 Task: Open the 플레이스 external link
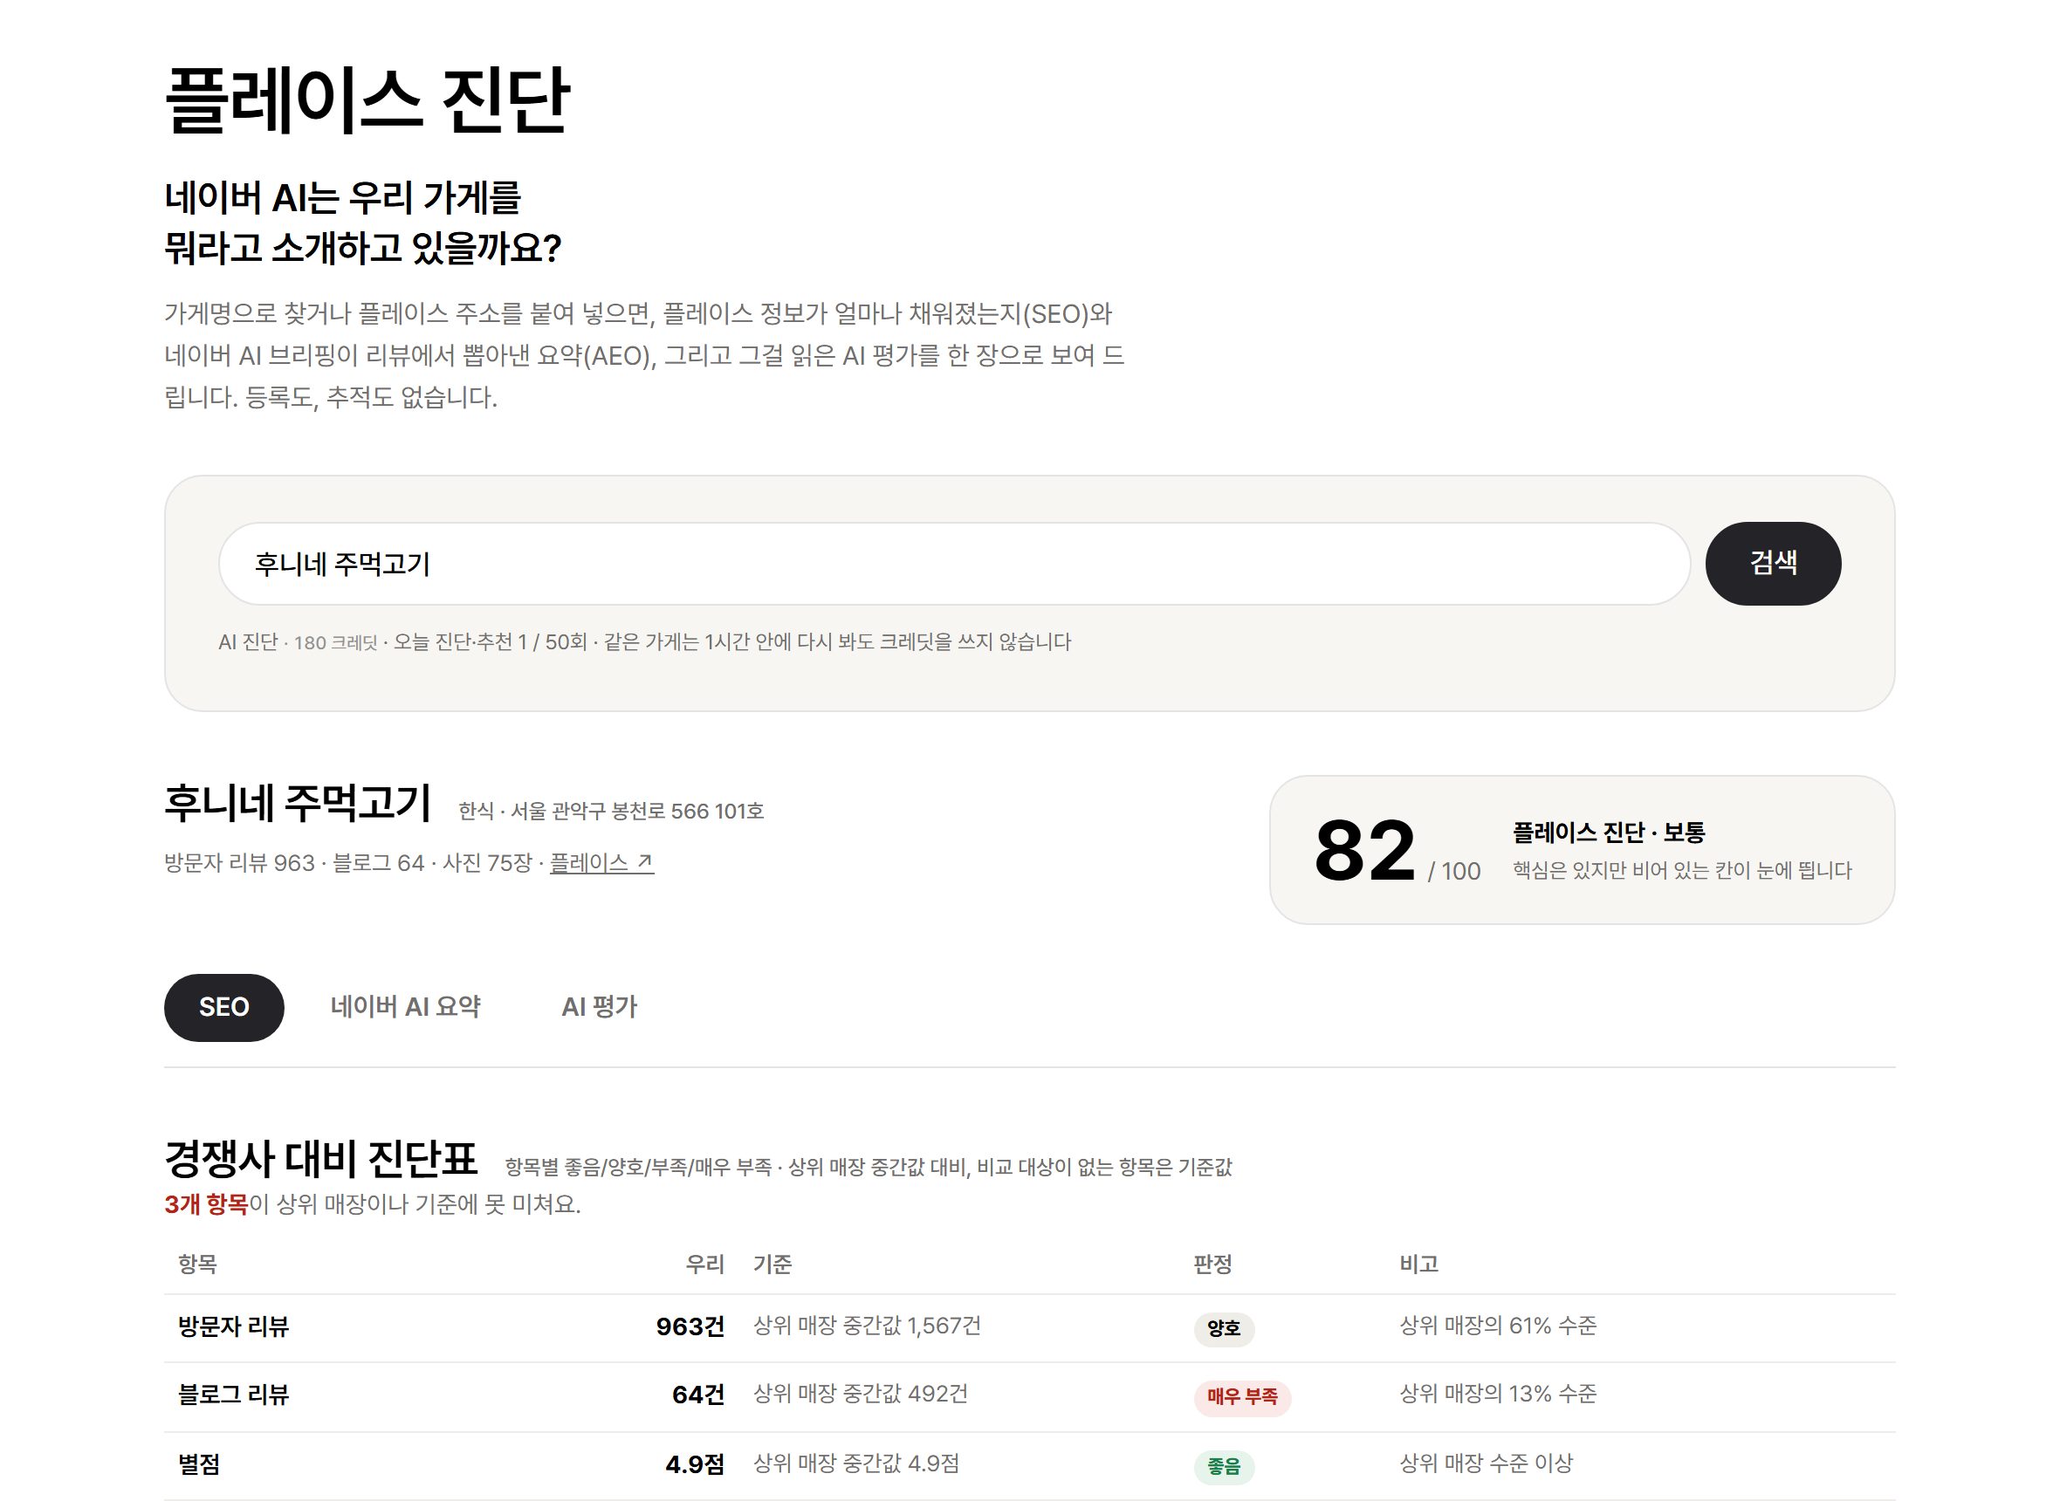601,862
